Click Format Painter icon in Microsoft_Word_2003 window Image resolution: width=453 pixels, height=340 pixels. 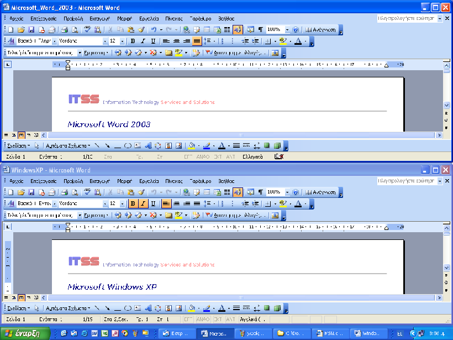[x=141, y=30]
